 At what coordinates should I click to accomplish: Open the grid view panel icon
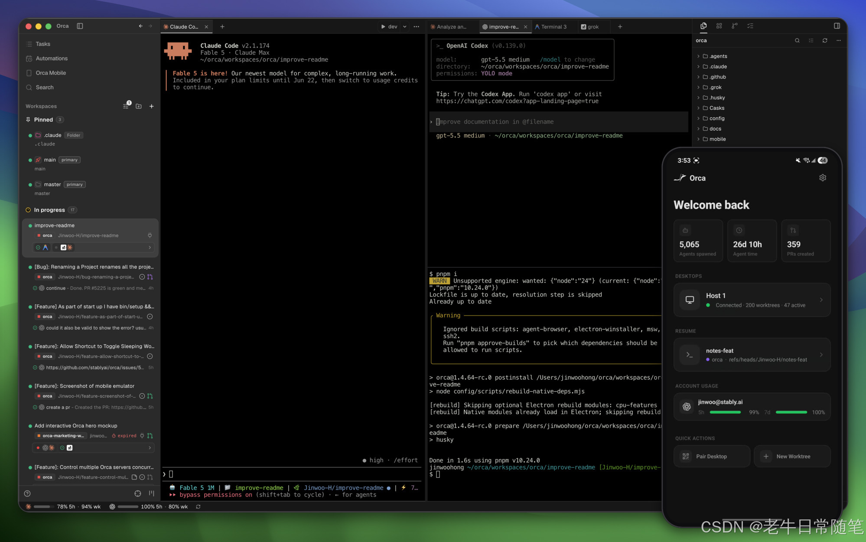click(x=719, y=26)
